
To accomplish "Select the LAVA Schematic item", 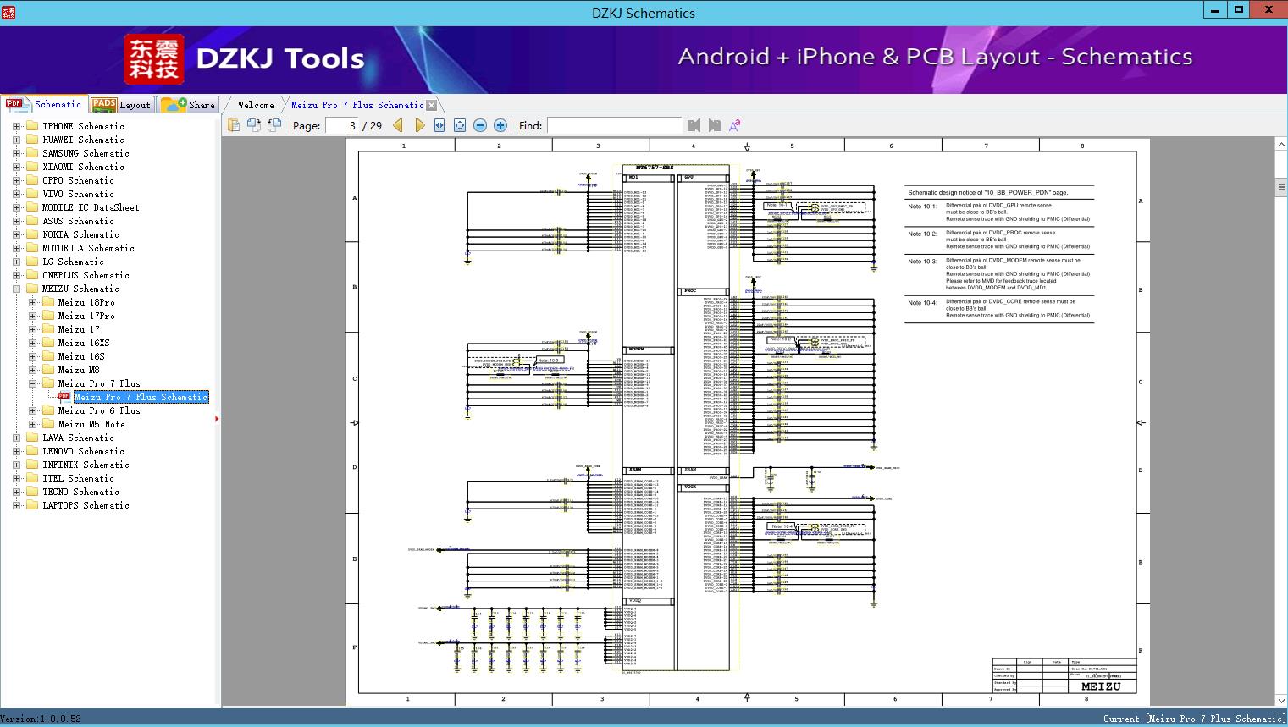I will (x=78, y=438).
